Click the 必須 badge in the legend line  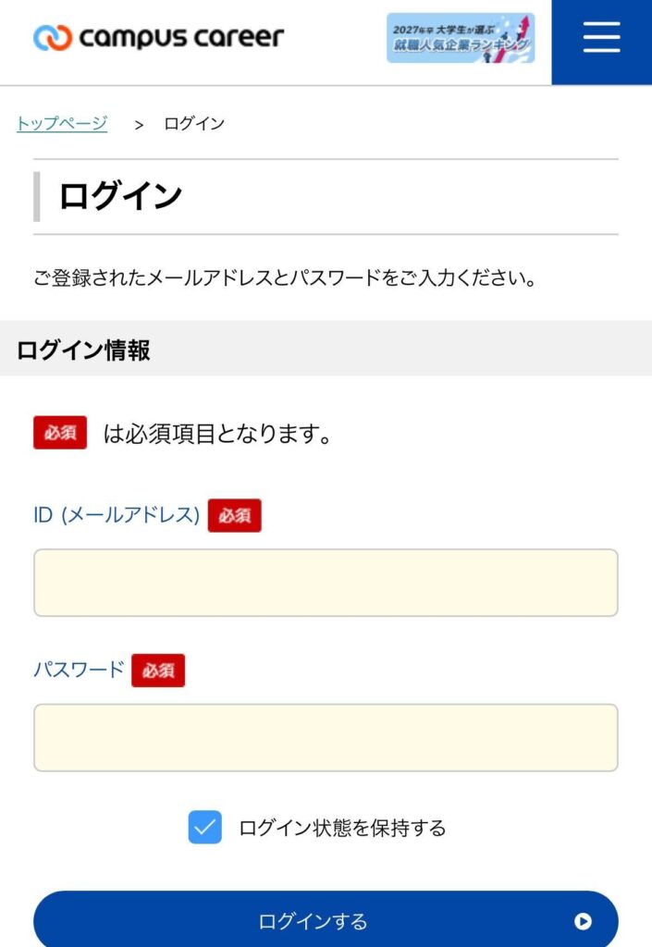(x=60, y=433)
